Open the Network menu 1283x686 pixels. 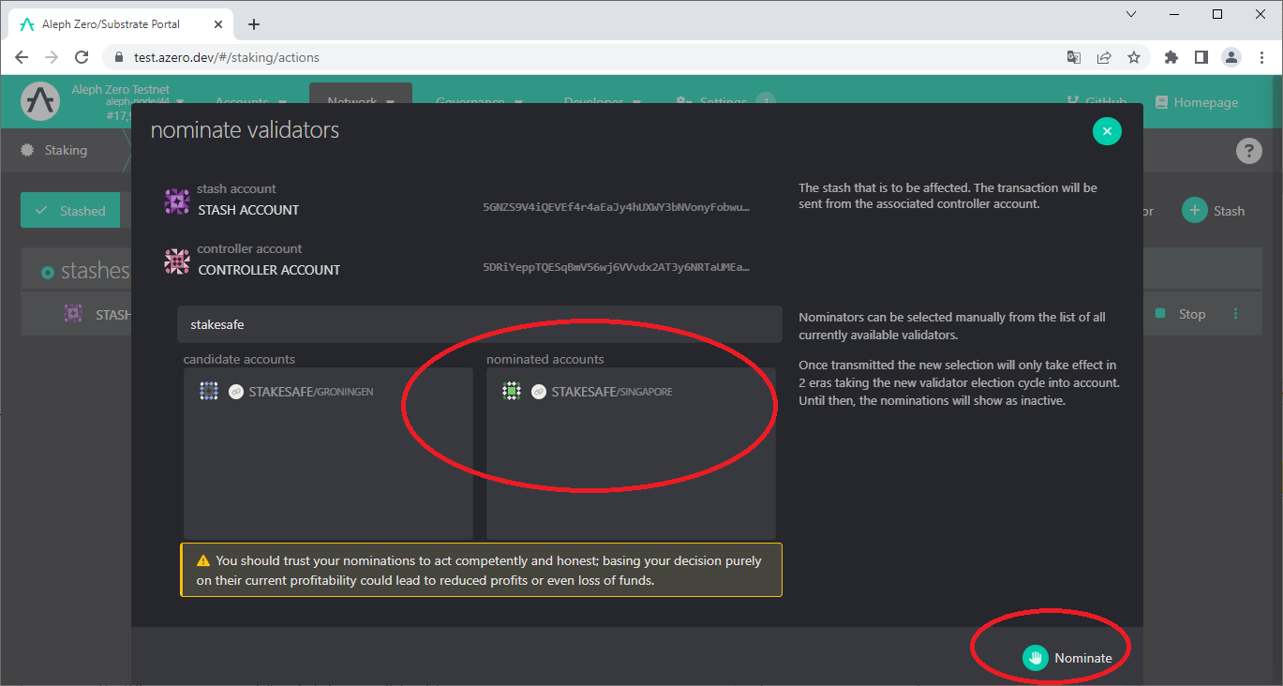coord(361,102)
